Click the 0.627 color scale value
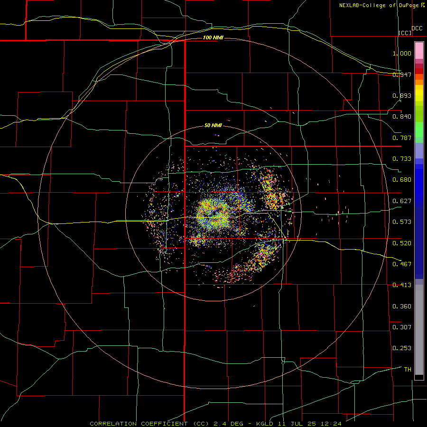The width and height of the screenshot is (427, 427). click(402, 201)
